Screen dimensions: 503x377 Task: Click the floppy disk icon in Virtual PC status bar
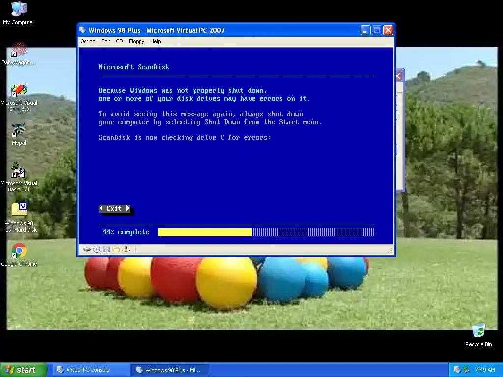pos(106,249)
